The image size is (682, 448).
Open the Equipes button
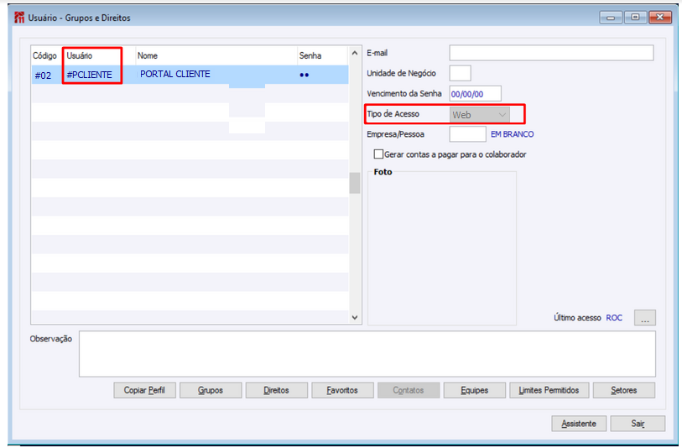point(475,390)
